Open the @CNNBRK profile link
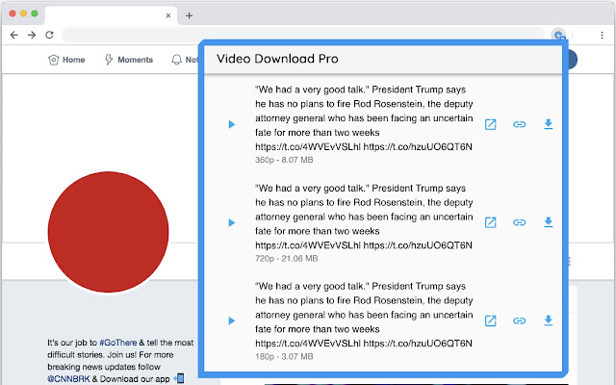Screen dimensions: 616x385 (x=68, y=378)
